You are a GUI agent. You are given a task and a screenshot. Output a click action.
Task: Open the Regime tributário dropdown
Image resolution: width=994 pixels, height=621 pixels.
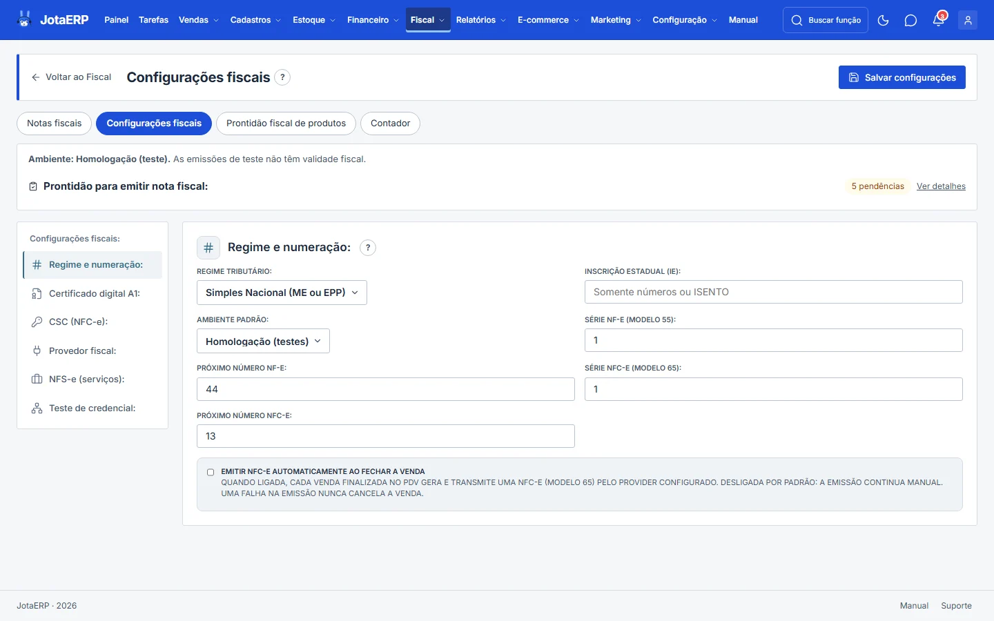pyautogui.click(x=282, y=293)
